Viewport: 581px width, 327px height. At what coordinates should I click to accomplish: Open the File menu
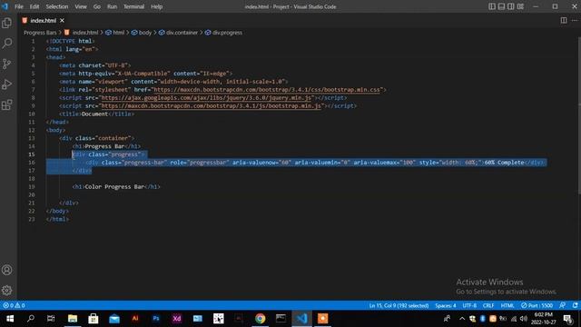pos(19,6)
